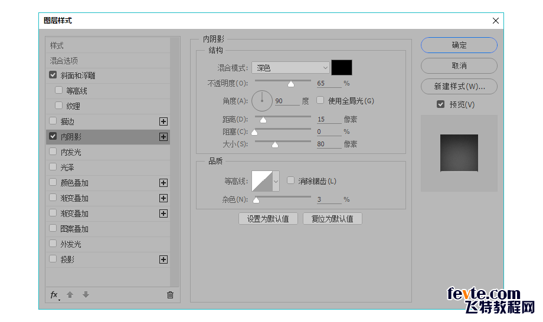
Task: Open 混合选项 settings
Action: coord(108,61)
